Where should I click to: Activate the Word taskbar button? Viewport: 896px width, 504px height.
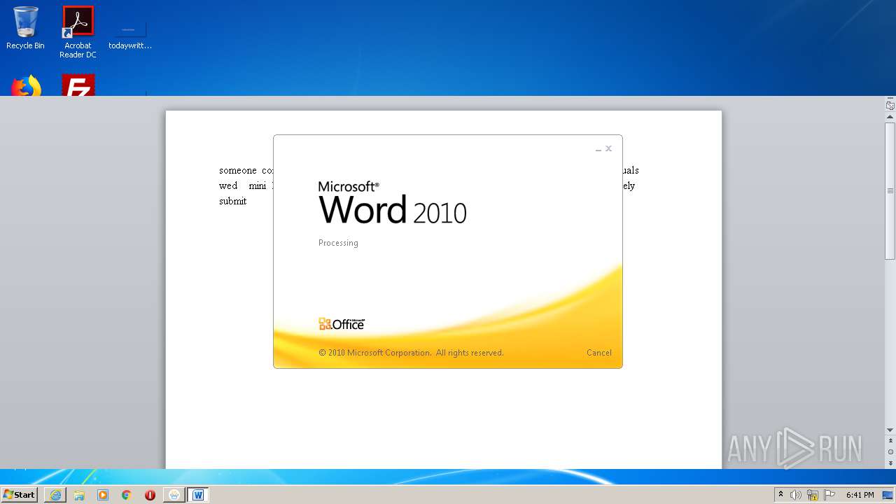coord(198,495)
